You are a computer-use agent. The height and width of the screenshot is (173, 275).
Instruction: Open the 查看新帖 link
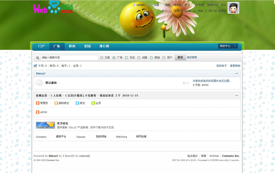tap(235, 66)
